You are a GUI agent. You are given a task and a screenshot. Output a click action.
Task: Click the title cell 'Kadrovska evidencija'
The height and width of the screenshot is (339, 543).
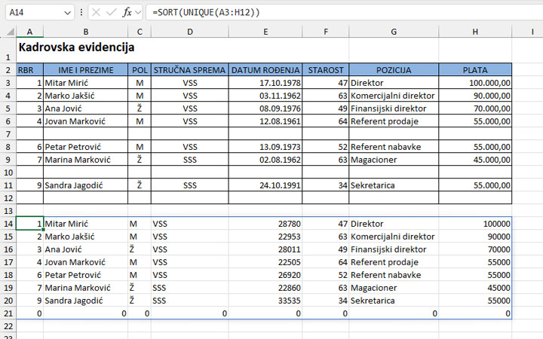pyautogui.click(x=76, y=47)
